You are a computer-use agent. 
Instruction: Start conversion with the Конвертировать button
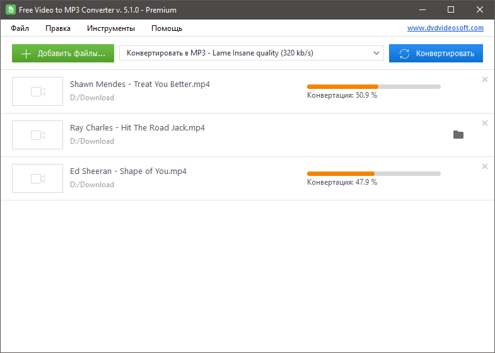(x=436, y=54)
